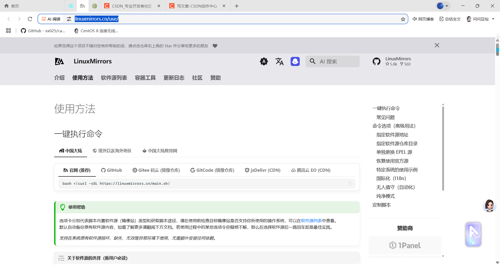
Task: Reload the current page
Action: tap(30, 19)
